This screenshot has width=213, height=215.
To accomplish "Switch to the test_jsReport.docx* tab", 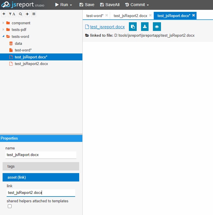I will point(174,16).
